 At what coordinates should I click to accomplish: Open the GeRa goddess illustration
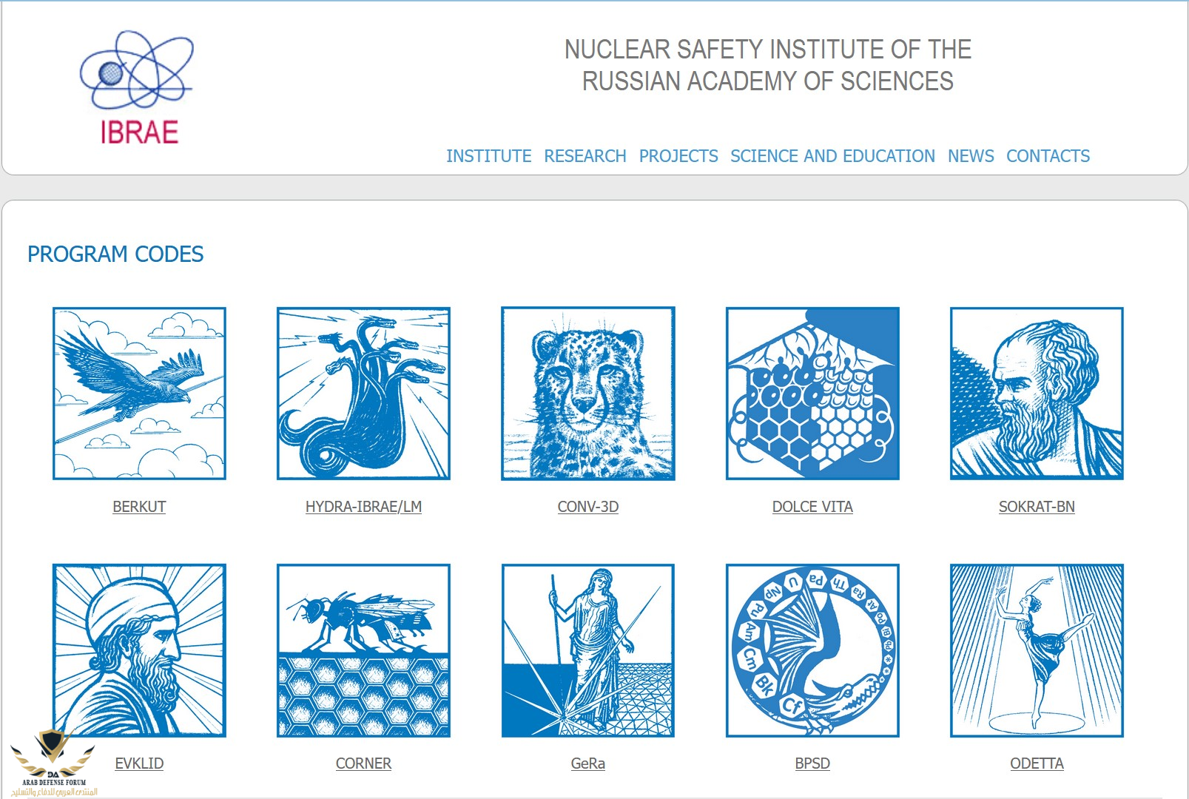[588, 650]
